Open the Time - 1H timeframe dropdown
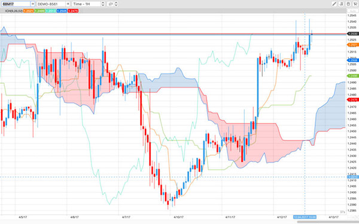The width and height of the screenshot is (359, 224). coord(86,4)
